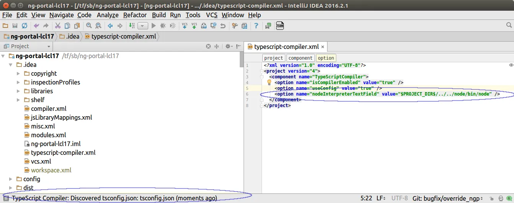Screen dimensions: 514x203
Task: Open the File menu
Action: click(7, 15)
